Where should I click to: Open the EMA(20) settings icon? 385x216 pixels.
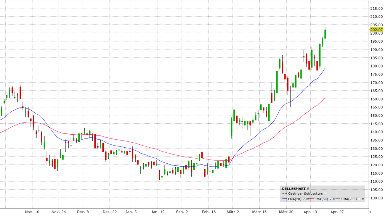tap(307, 199)
